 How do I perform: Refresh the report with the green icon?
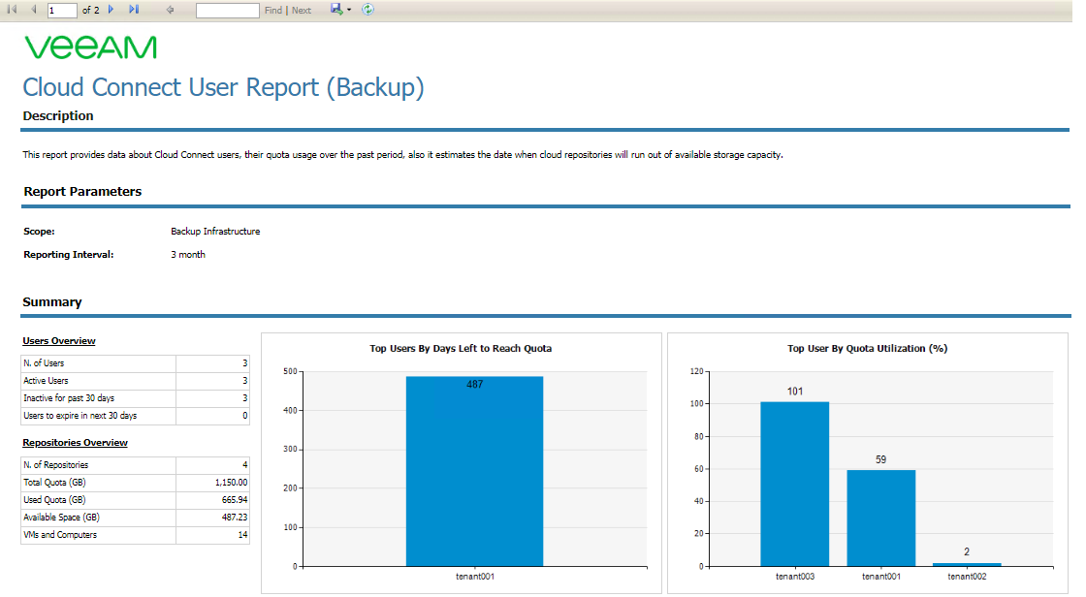pos(367,9)
